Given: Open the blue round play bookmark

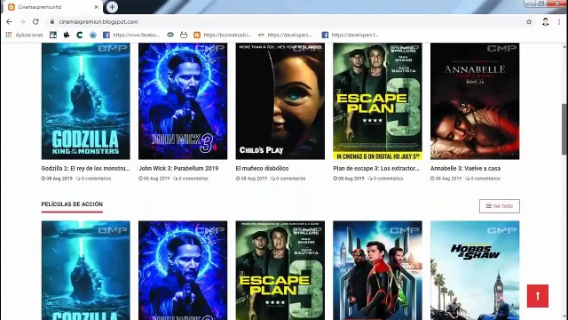Looking at the screenshot, I should (x=93, y=35).
